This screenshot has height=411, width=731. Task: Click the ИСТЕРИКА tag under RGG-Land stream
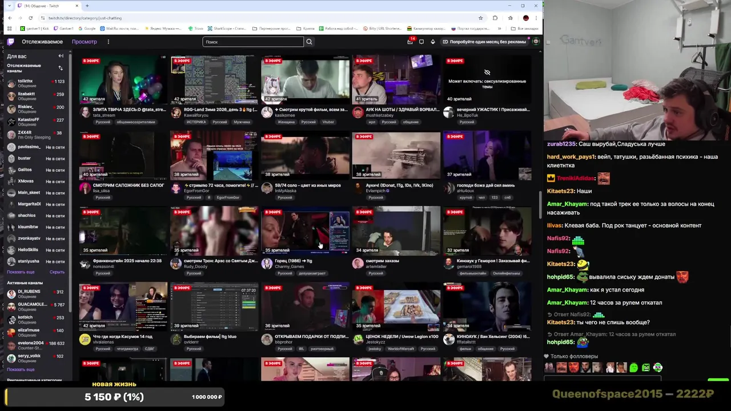tap(196, 122)
